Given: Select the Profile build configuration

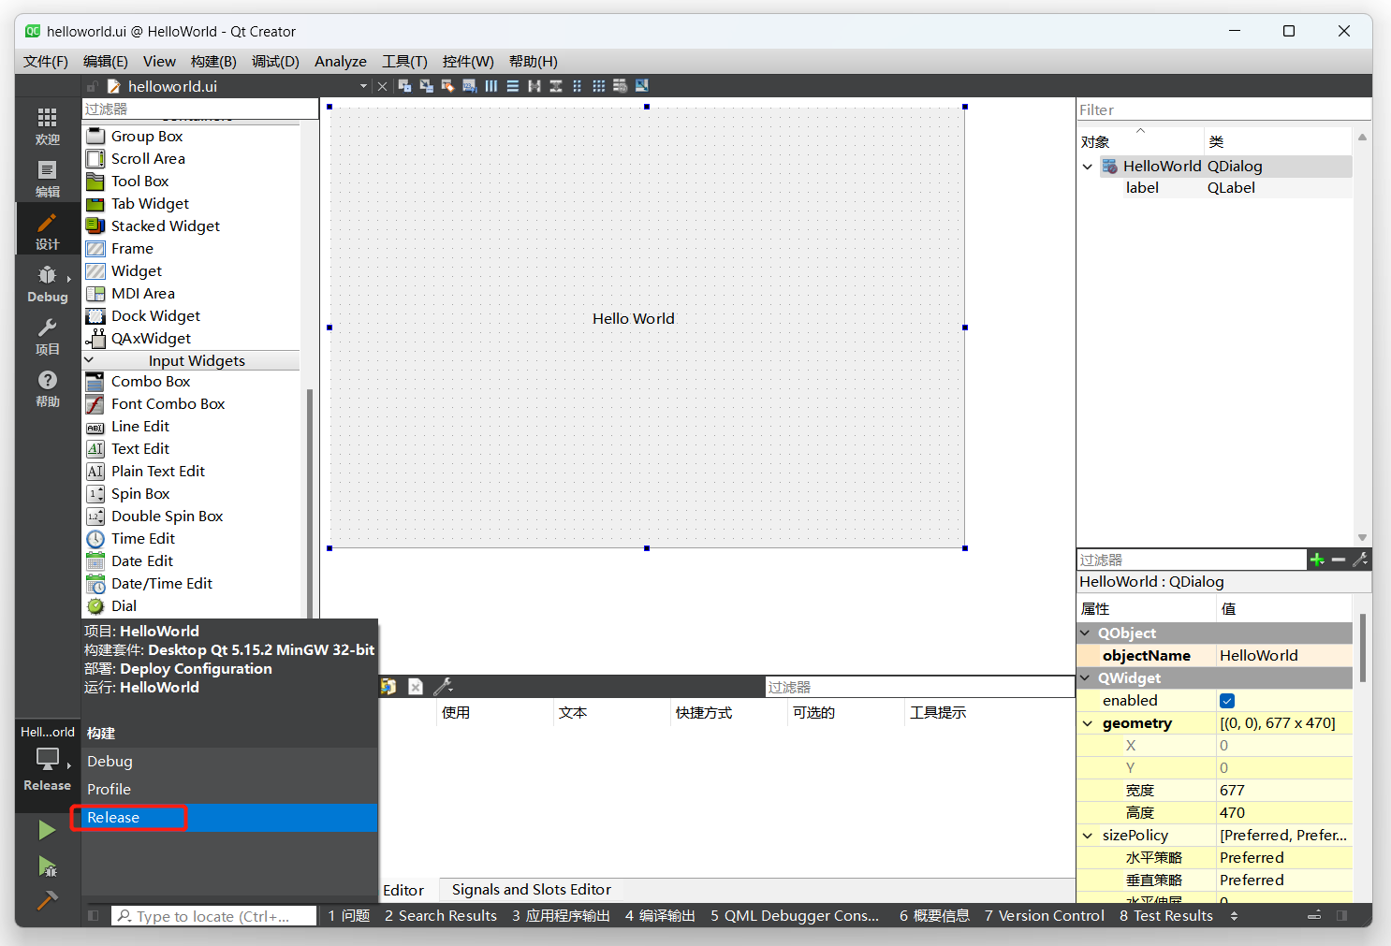Looking at the screenshot, I should click(230, 790).
